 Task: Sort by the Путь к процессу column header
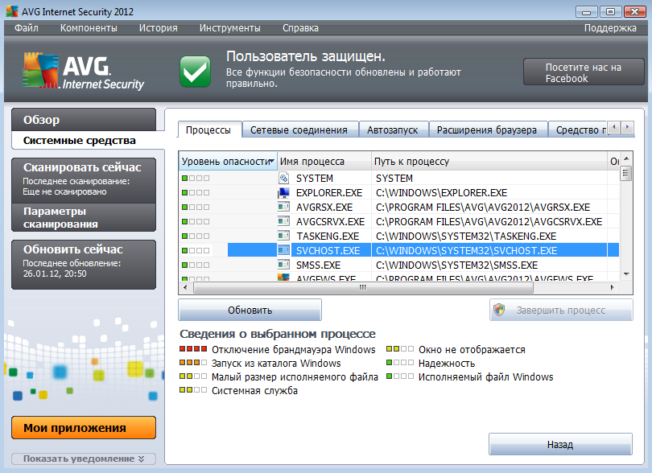coord(489,161)
